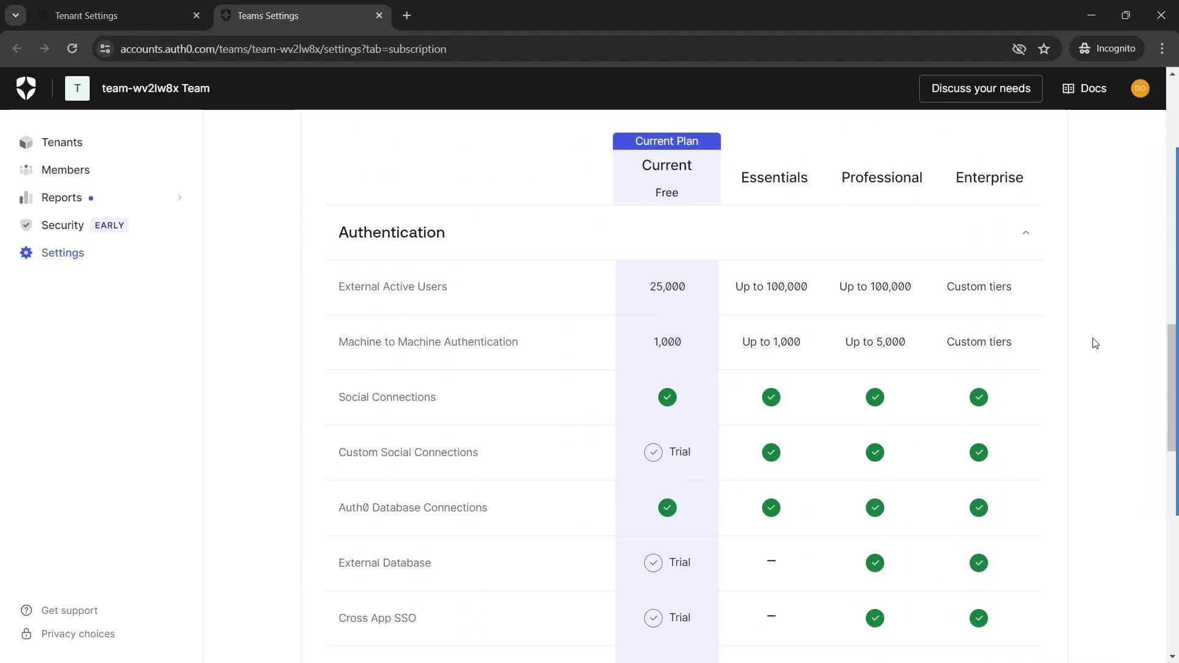This screenshot has height=663, width=1179.
Task: Click the scrollbar down arrow
Action: pos(1172,656)
